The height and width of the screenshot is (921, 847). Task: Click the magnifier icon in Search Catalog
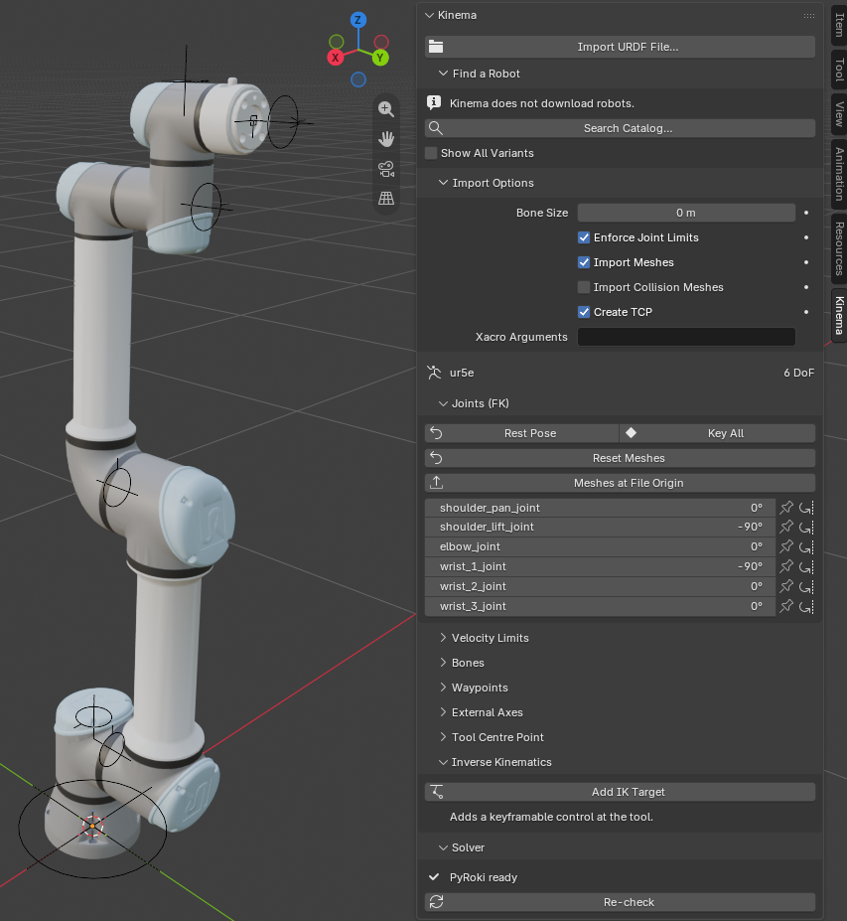point(436,128)
